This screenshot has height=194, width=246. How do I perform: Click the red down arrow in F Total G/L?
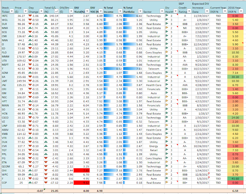pyautogui.click(x=46, y=179)
